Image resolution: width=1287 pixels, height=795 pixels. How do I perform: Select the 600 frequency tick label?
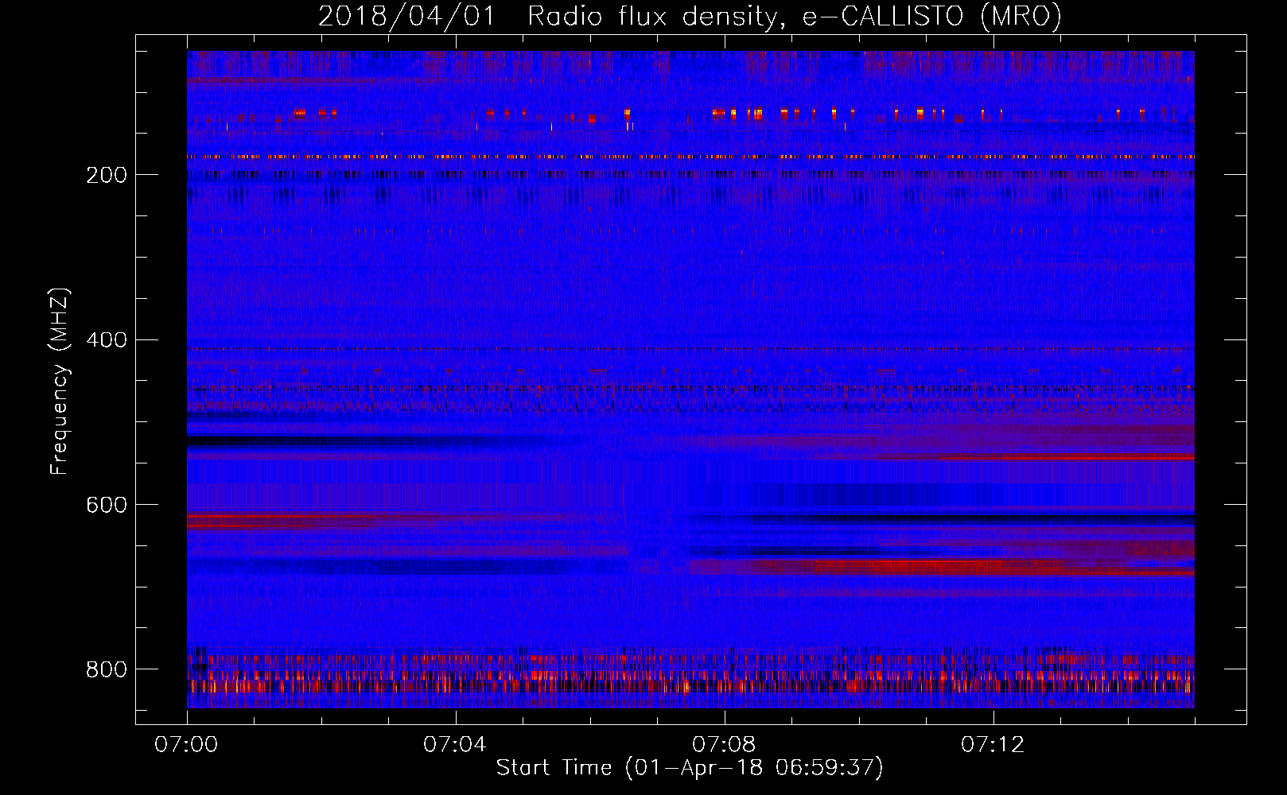pyautogui.click(x=107, y=506)
